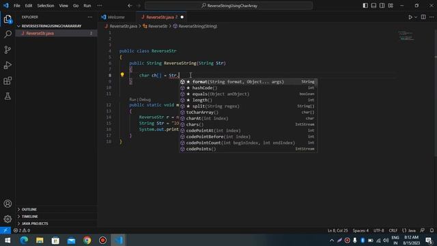Open the Search view icon
Viewport: 437px width, 246px height.
8,34
